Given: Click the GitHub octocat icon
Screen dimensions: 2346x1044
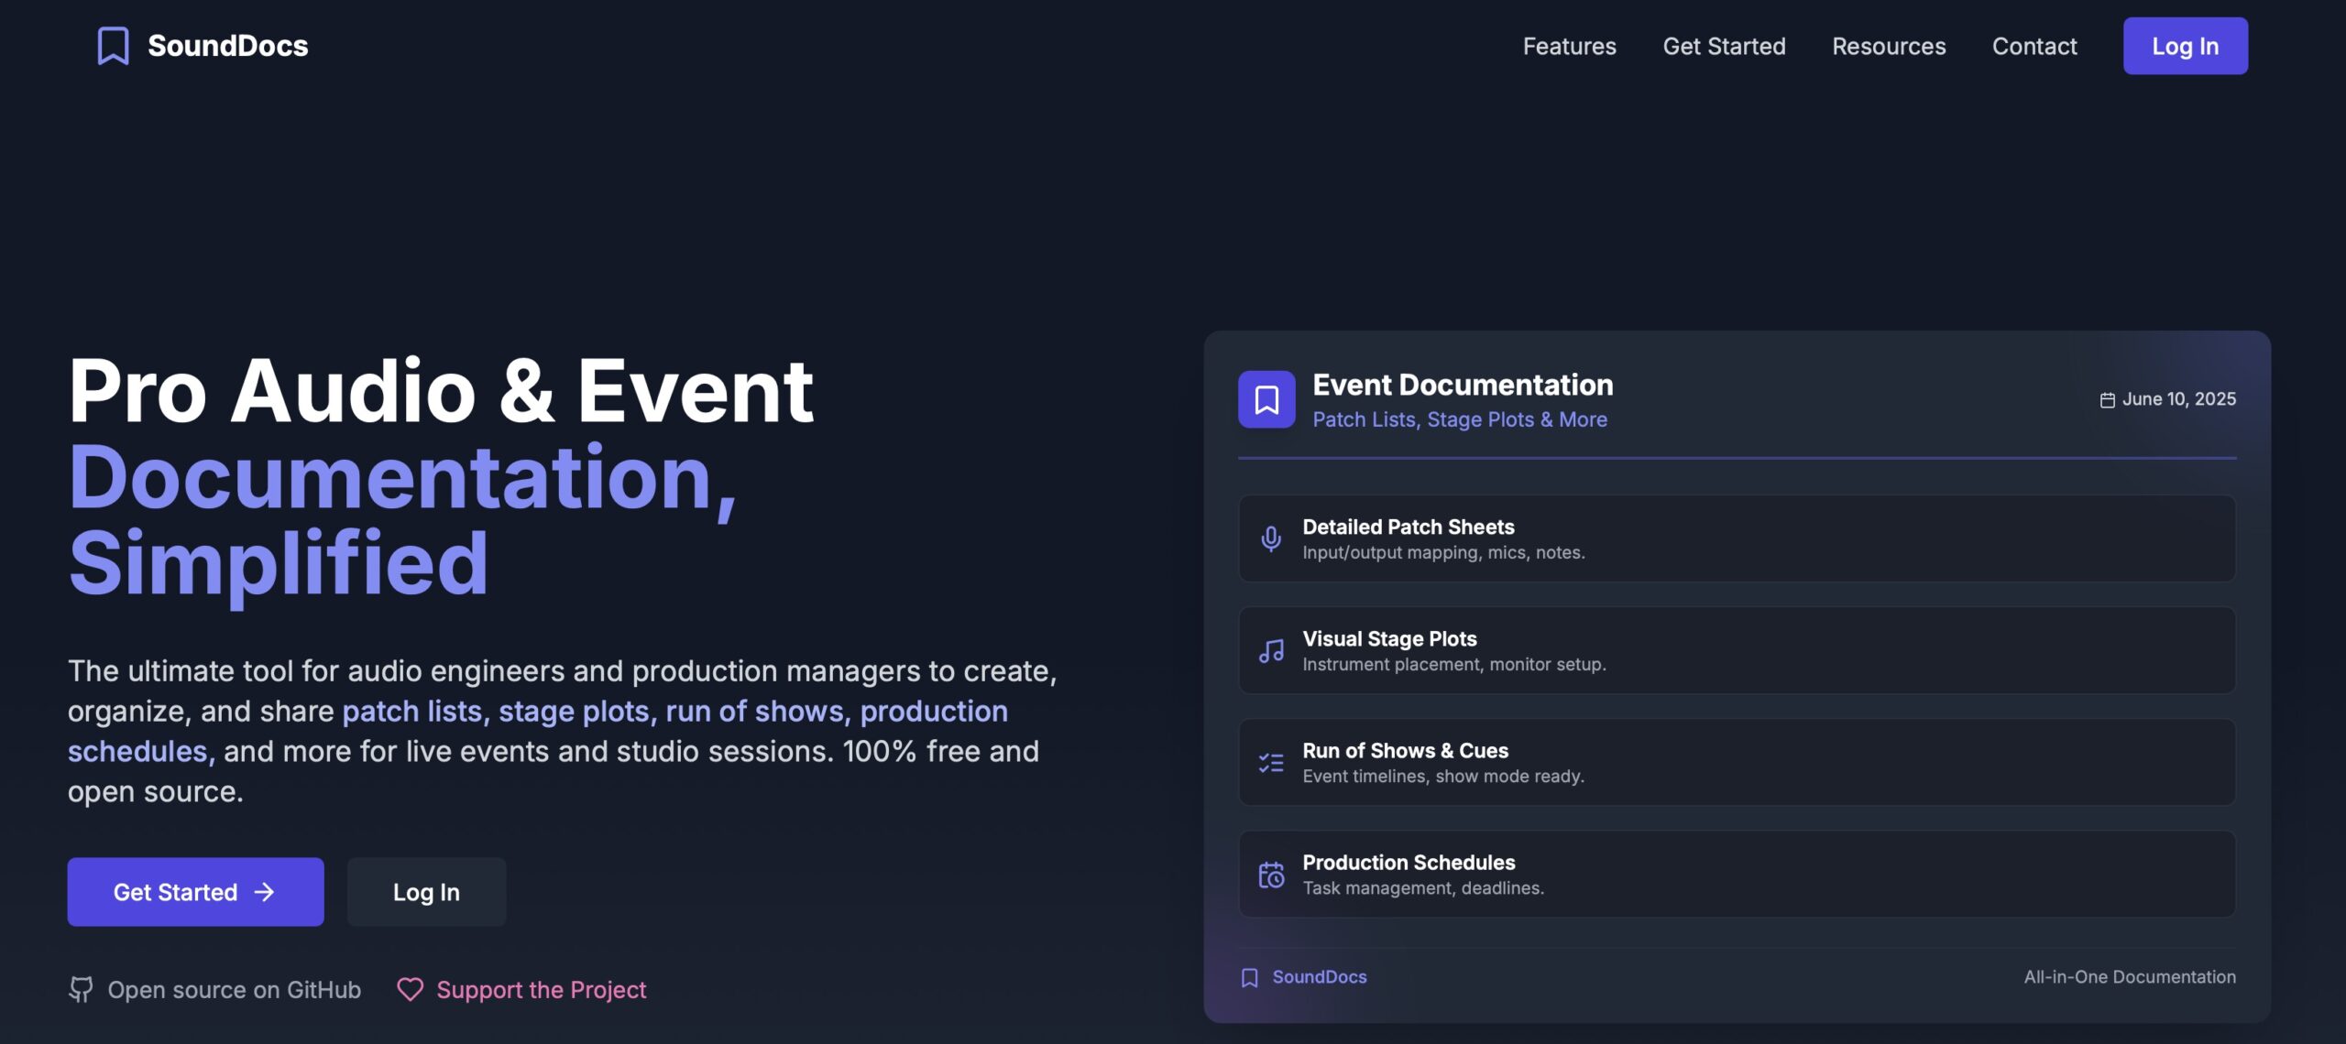Looking at the screenshot, I should click(x=81, y=989).
